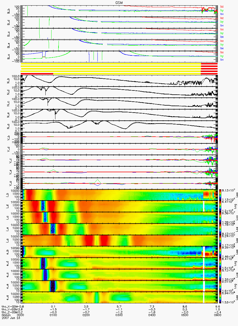The image size is (238, 326).
Task: Select the B_b axis label
Action: pos(9,11)
